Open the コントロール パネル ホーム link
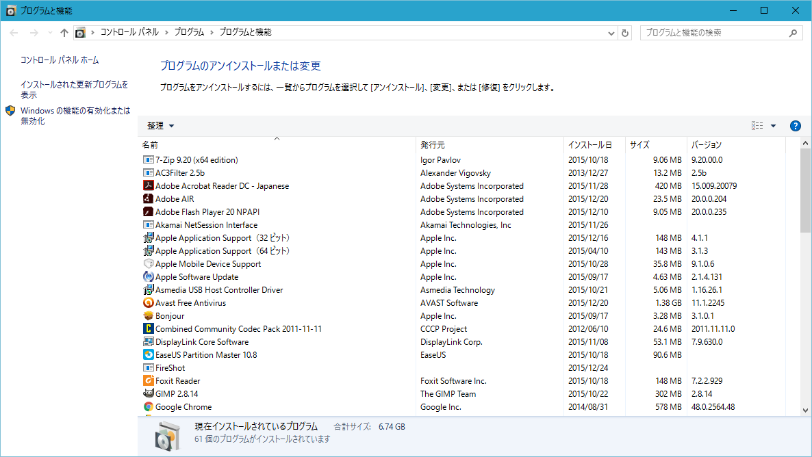 click(x=60, y=60)
